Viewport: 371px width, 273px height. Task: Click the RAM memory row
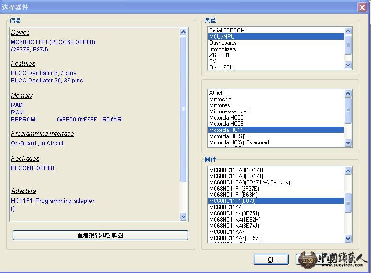[x=17, y=105]
